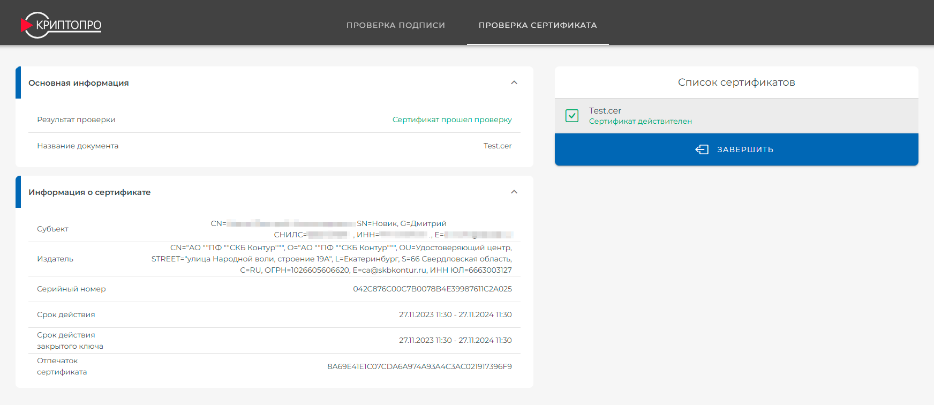
Task: Click the 'Основная информация' header title
Action: point(79,83)
